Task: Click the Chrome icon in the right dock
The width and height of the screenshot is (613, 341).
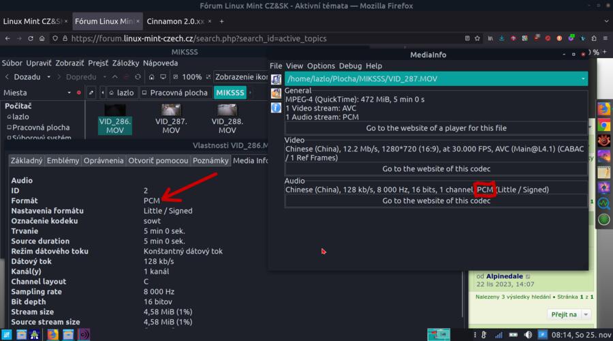Action: (603, 125)
